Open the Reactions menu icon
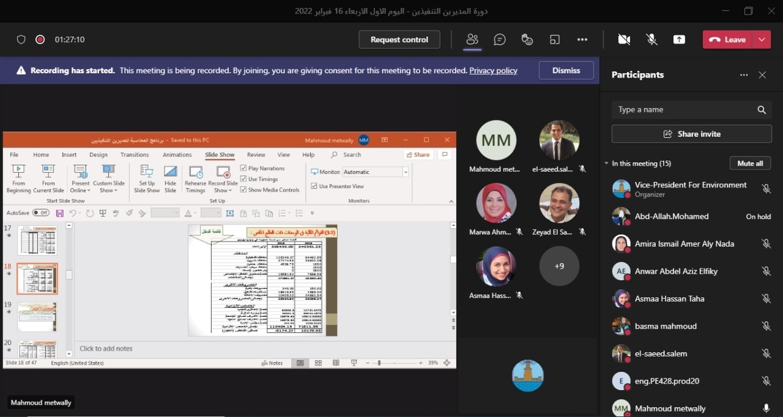Viewport: 783px width, 417px height. pyautogui.click(x=527, y=40)
